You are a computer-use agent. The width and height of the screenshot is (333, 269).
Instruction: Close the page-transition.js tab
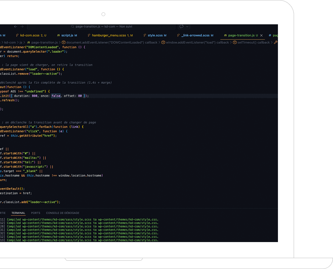coord(261,35)
